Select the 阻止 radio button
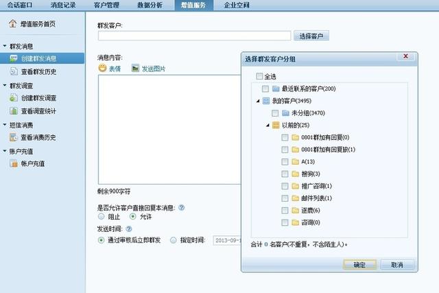 click(102, 216)
